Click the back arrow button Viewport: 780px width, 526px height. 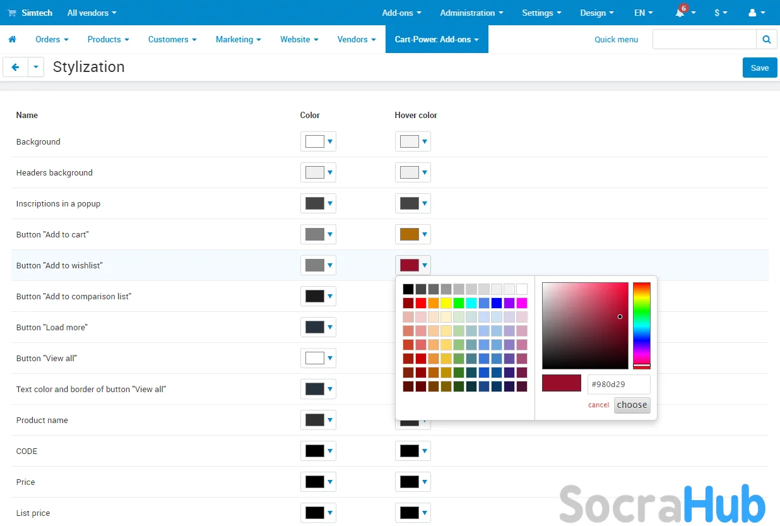(16, 67)
